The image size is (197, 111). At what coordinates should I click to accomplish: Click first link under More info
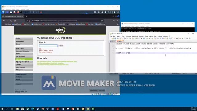coord(57,62)
